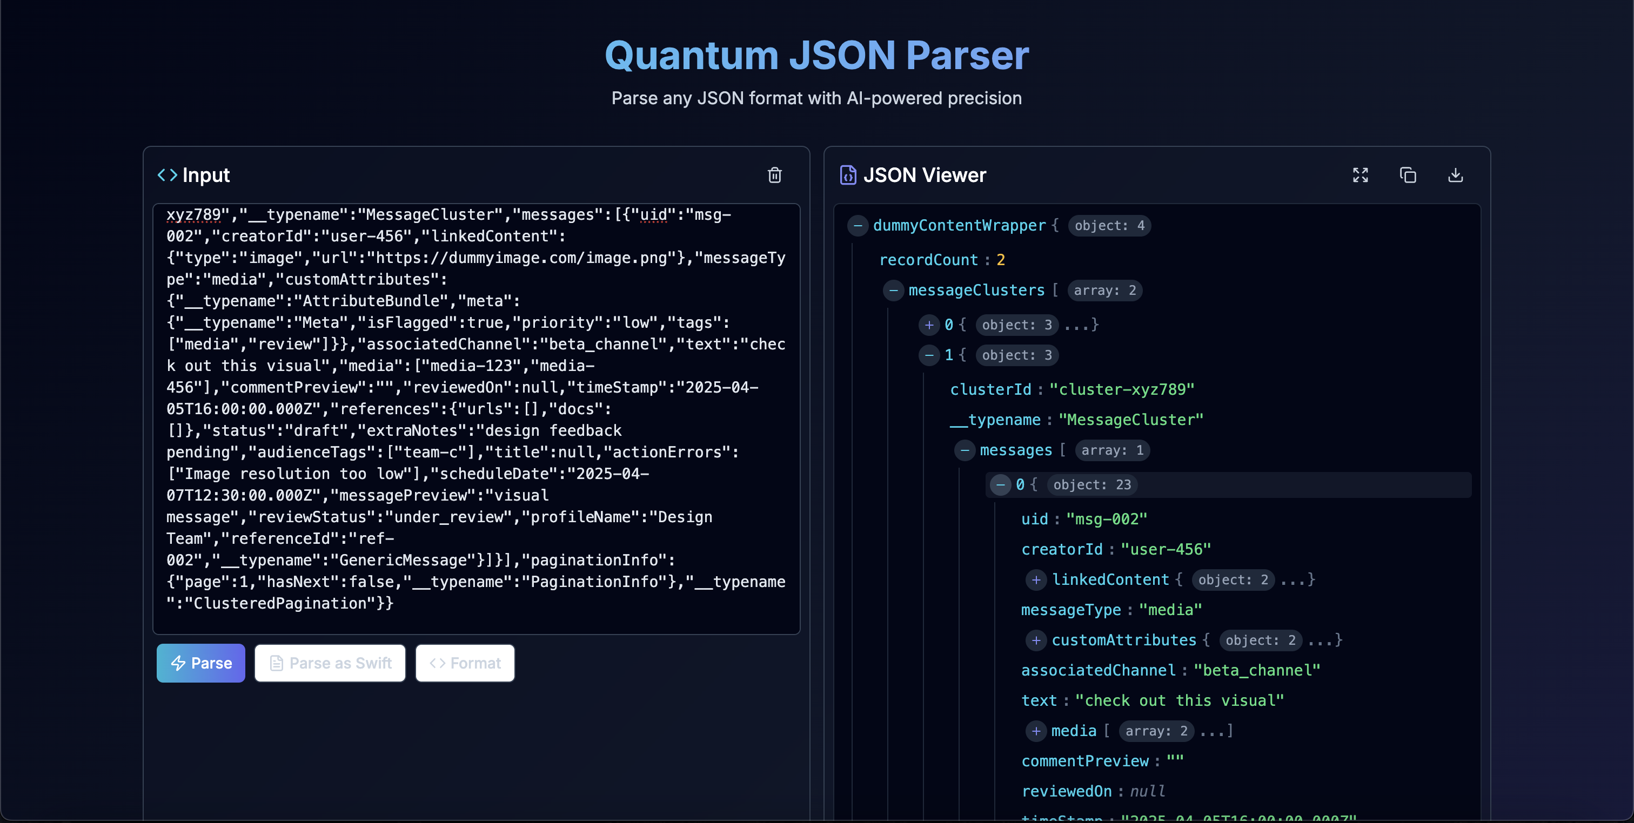
Task: Expand the media array
Action: [x=1036, y=731]
